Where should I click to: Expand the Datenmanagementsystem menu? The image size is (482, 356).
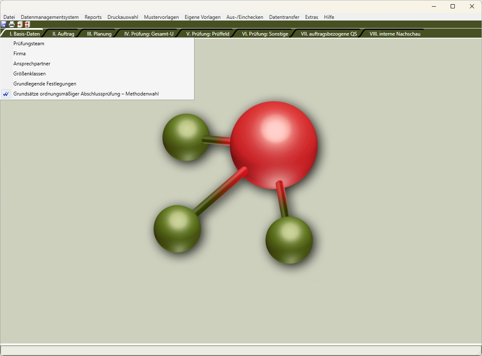tap(50, 17)
